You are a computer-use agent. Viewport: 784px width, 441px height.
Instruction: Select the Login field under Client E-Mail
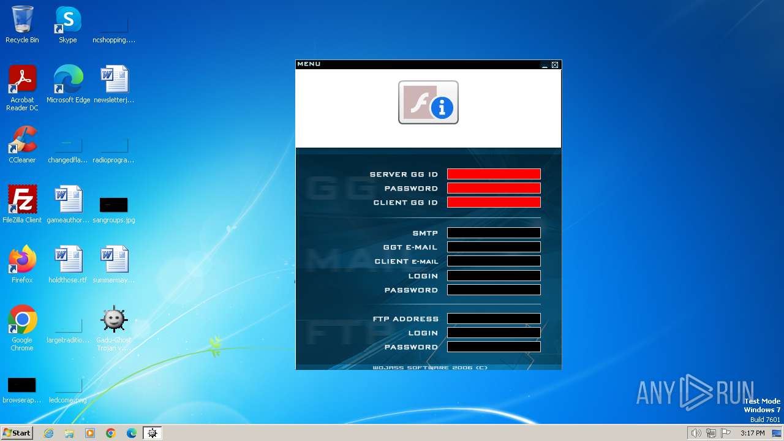coord(494,276)
